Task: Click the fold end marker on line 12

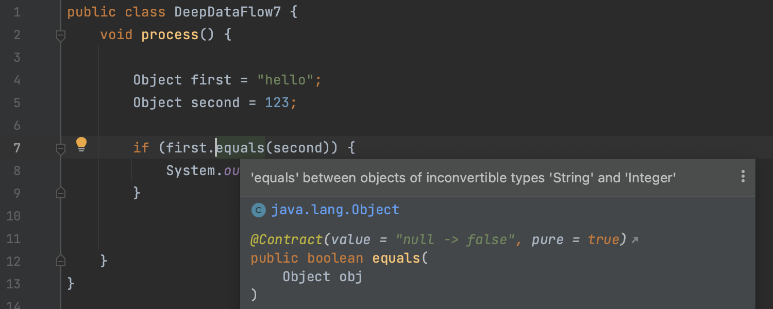Action: click(x=61, y=260)
